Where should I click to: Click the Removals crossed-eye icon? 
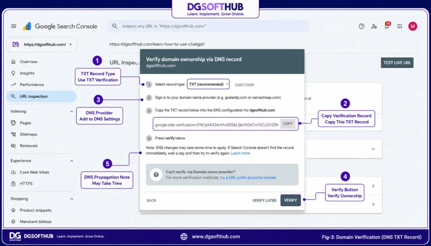[13, 146]
